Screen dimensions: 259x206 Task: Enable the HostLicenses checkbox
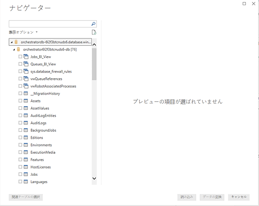click(20, 167)
